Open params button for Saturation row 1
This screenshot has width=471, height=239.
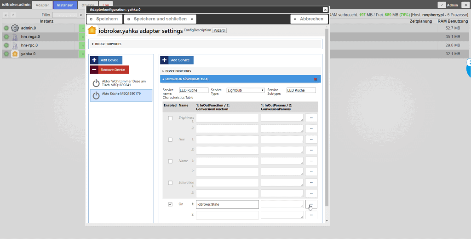tap(311, 182)
